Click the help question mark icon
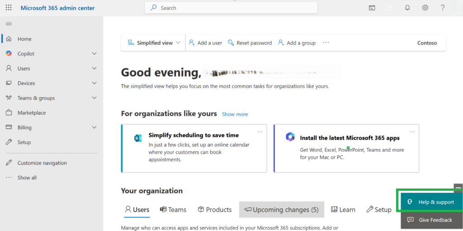463x231 pixels. [443, 8]
